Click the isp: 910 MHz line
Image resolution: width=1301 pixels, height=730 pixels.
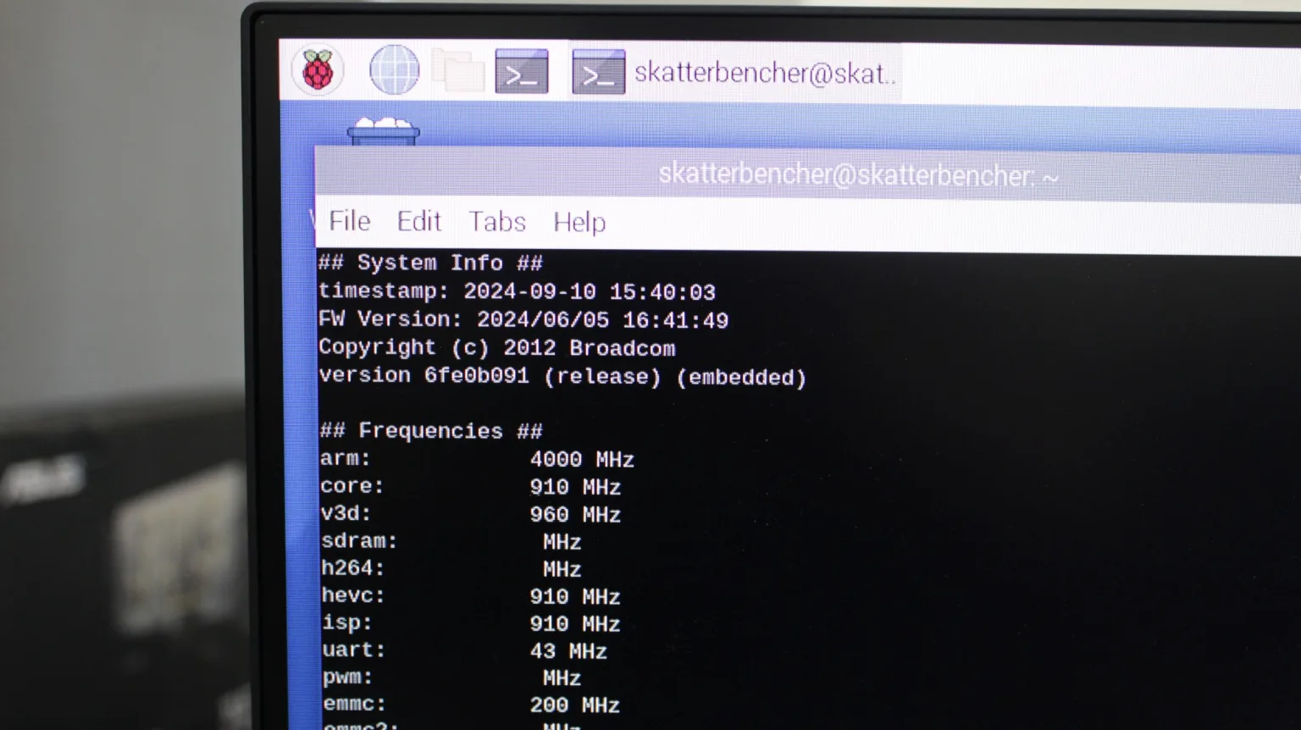(x=471, y=623)
